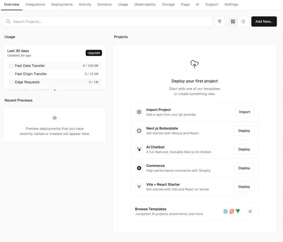Open the Settings tab
This screenshot has width=283, height=242.
coord(231,4)
